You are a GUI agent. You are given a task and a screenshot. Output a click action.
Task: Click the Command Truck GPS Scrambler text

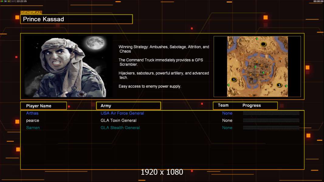(x=161, y=62)
